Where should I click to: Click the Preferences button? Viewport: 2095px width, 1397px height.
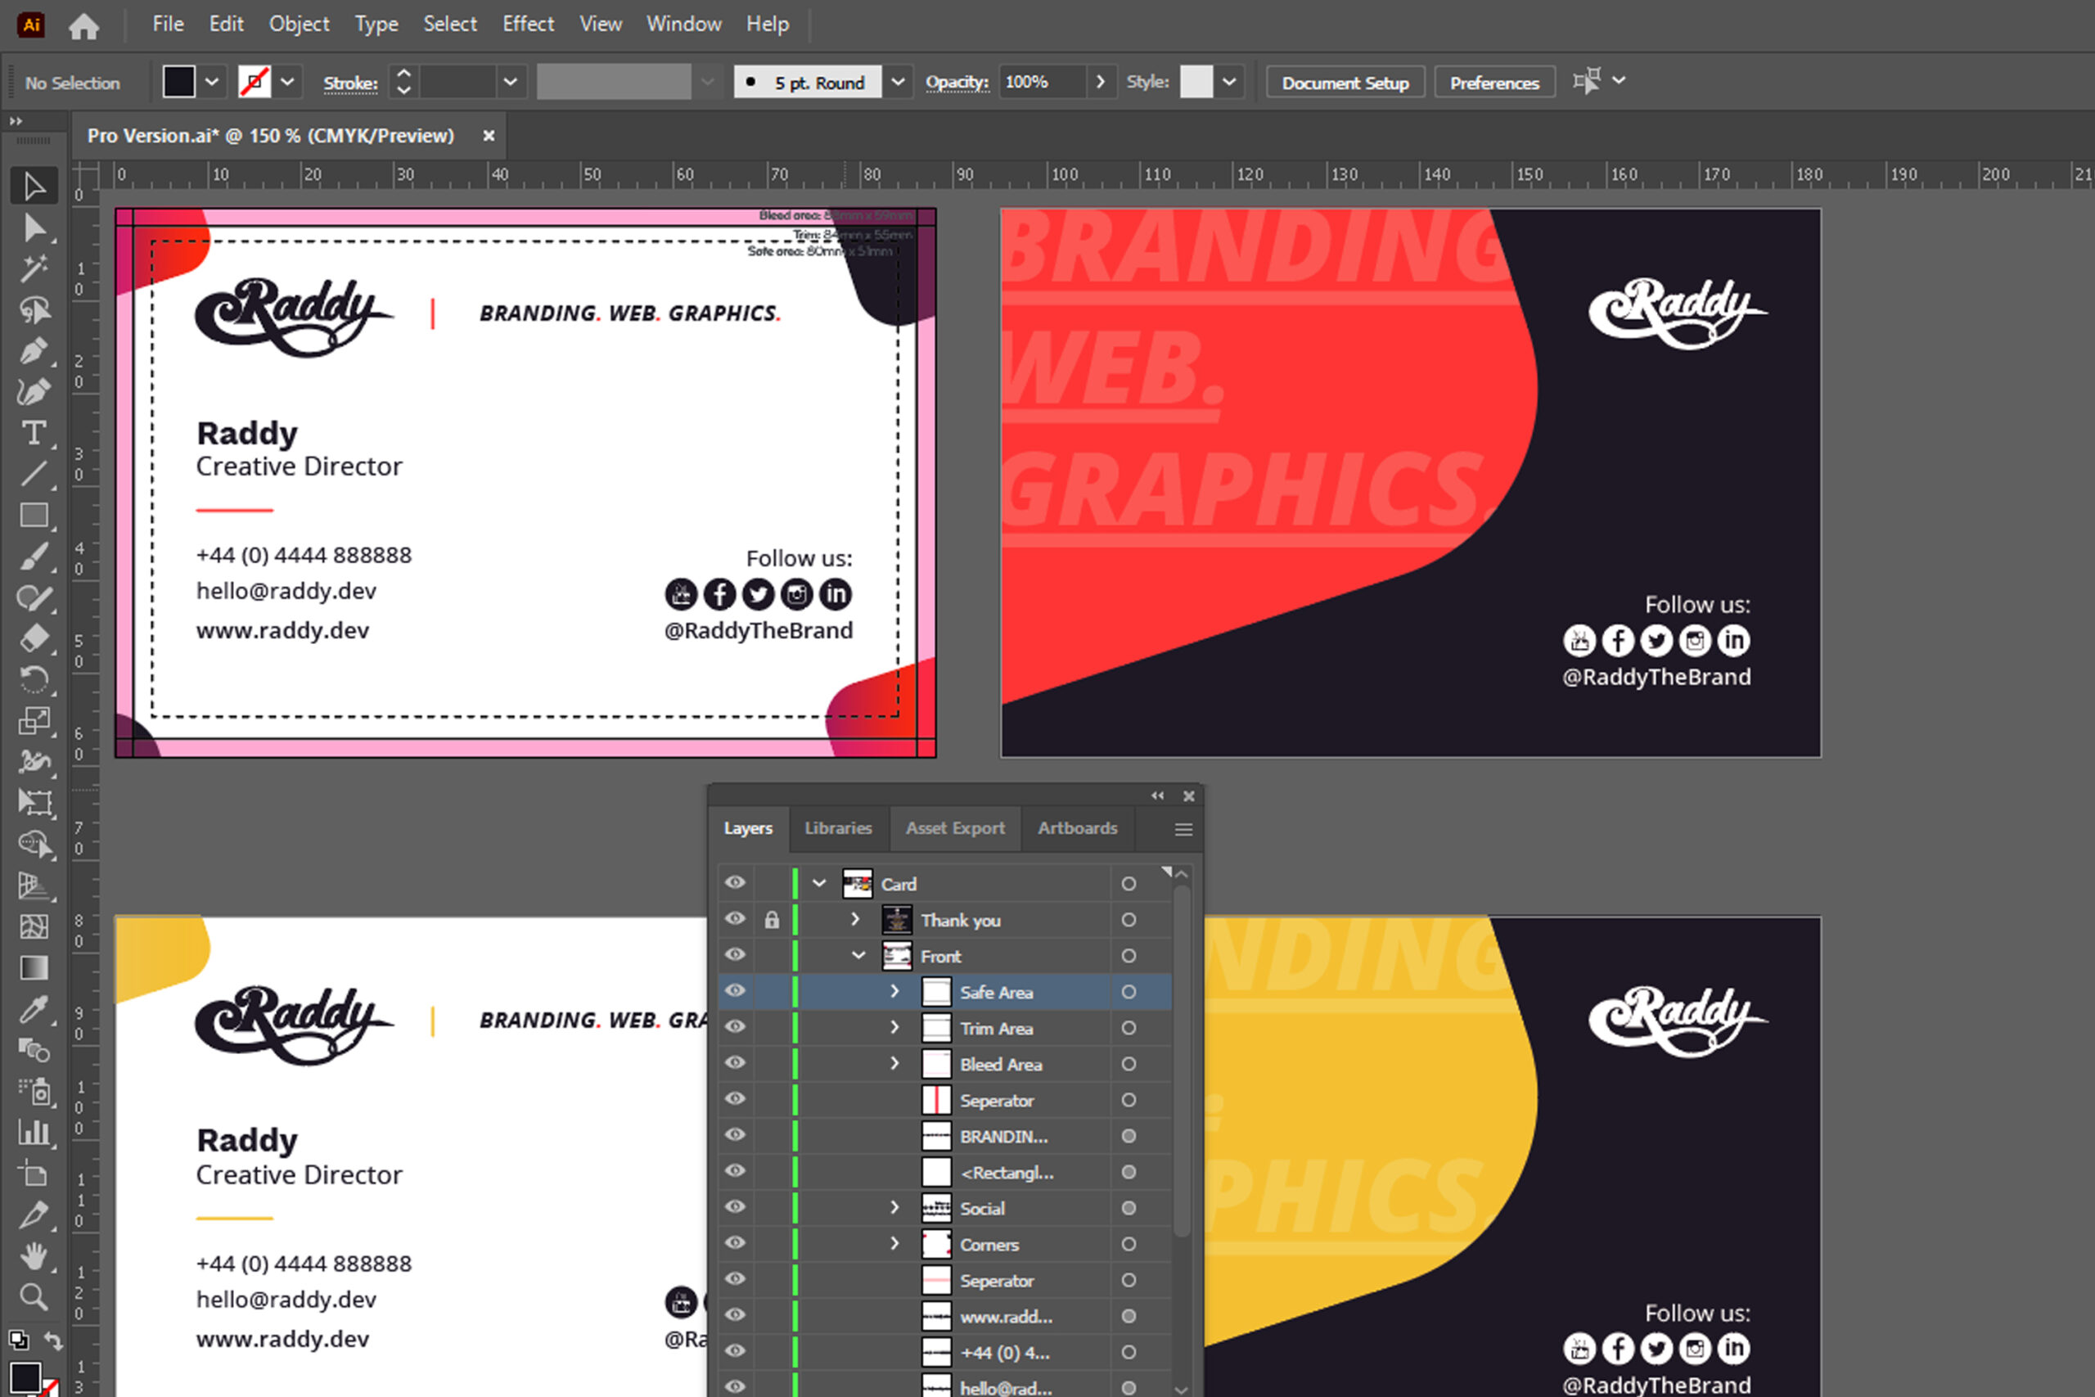1494,83
